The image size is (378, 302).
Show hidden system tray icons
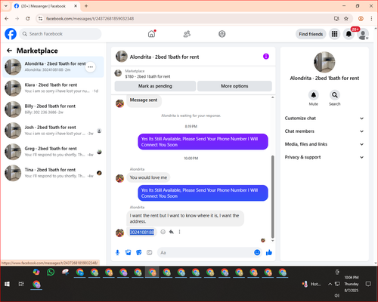pyautogui.click(x=330, y=284)
